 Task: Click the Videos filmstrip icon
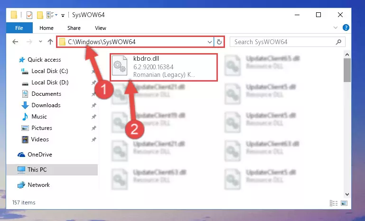[x=25, y=139]
